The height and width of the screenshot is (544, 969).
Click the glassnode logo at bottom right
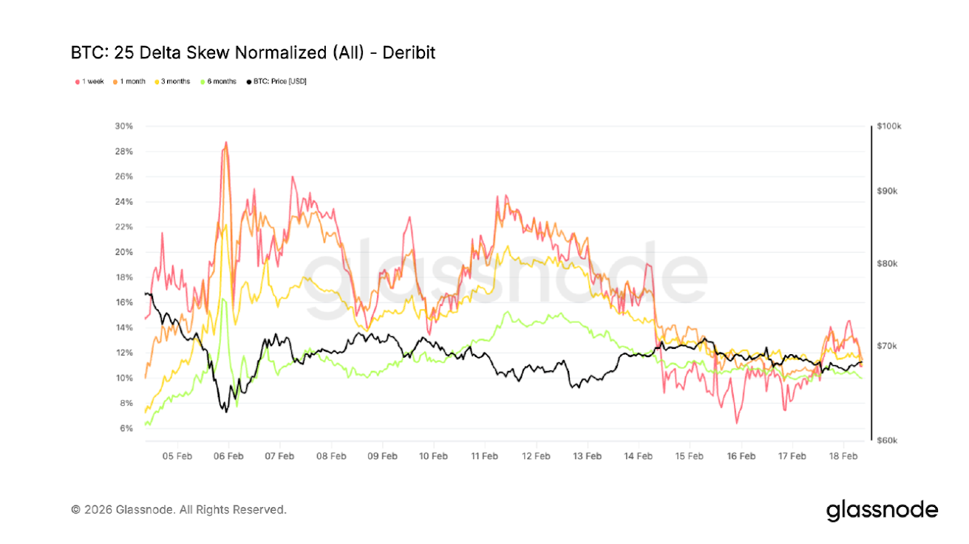[882, 510]
